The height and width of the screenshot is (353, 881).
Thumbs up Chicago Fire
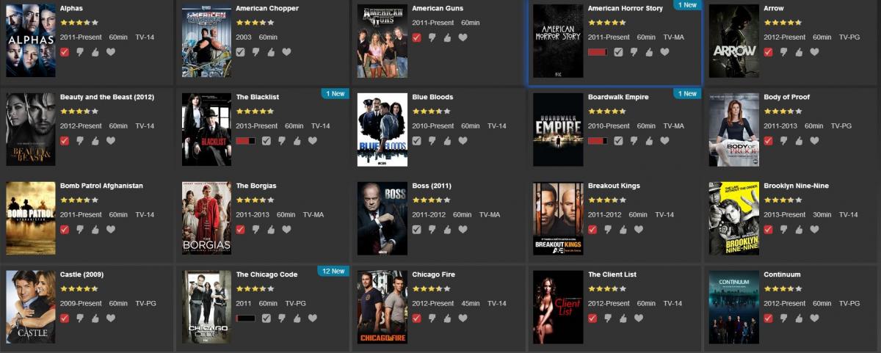tap(448, 319)
